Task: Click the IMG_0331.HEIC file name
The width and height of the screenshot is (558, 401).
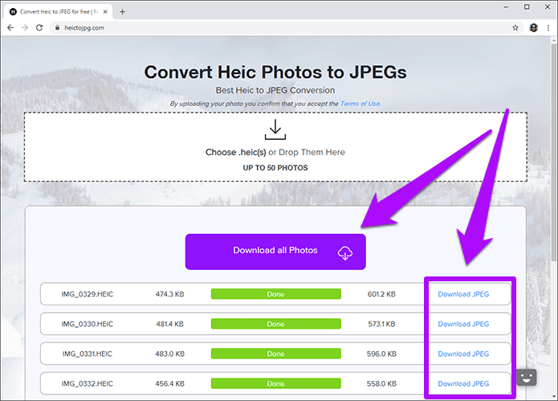Action: [x=88, y=354]
